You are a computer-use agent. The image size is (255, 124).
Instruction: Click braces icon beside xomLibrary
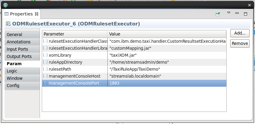click(x=45, y=55)
